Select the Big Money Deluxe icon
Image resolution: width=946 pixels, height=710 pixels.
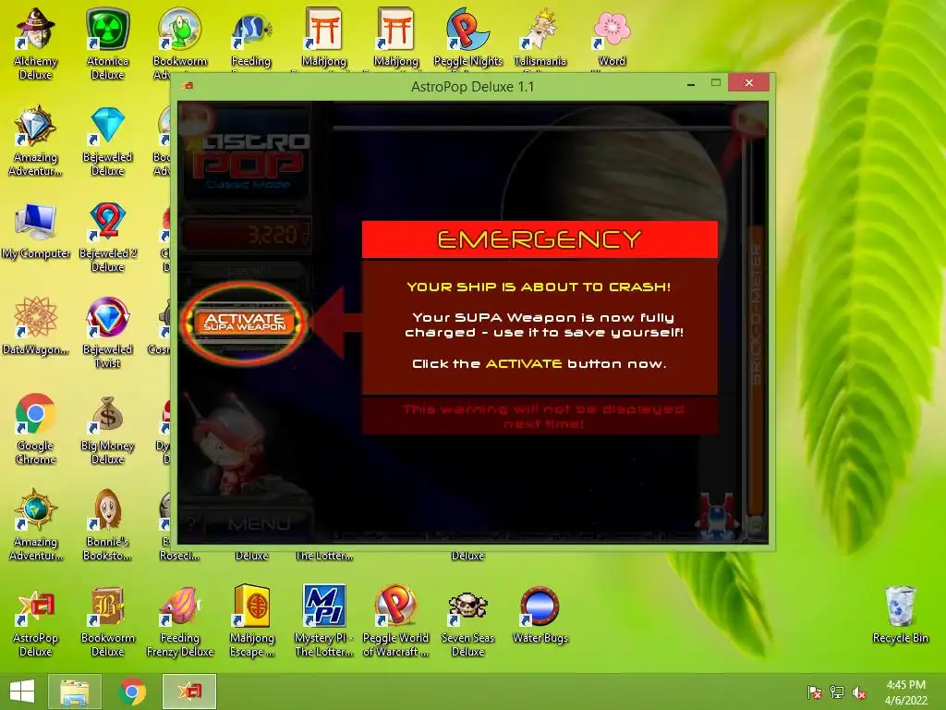[x=107, y=429]
